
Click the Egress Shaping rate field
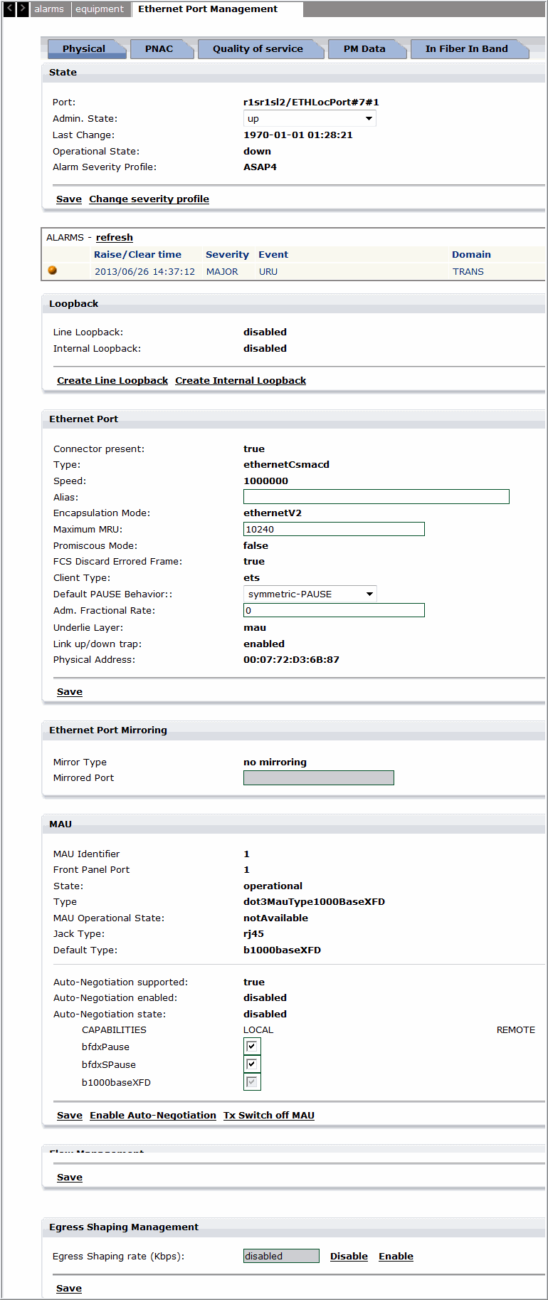[x=281, y=1257]
